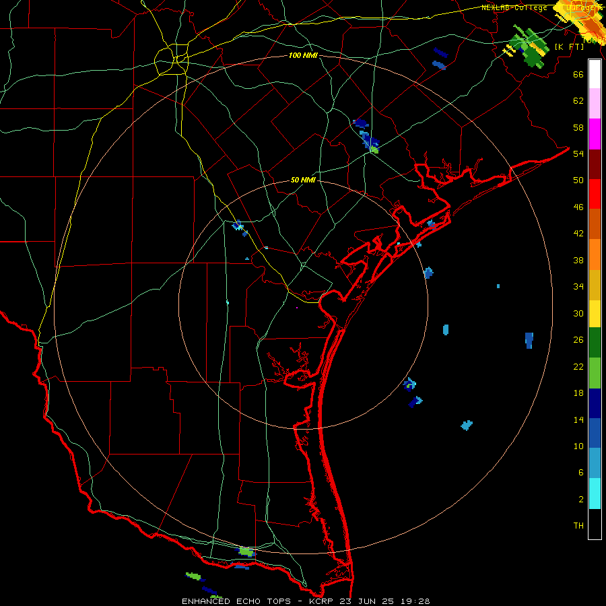Click the legend value "18"
Viewport: 606px width, 606px height.
[x=578, y=393]
